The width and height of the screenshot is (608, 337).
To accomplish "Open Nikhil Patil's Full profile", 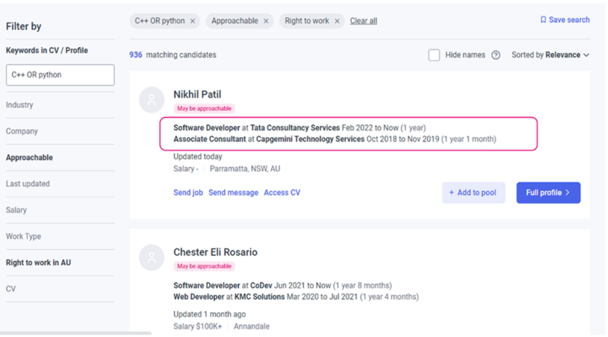I will (x=548, y=193).
